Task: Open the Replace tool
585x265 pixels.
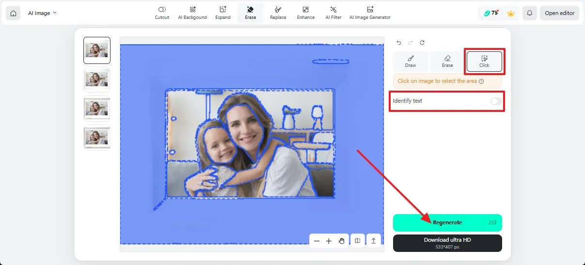Action: pyautogui.click(x=278, y=13)
